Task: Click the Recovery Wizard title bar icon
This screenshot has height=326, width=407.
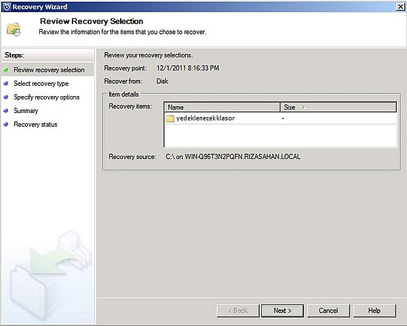Action: pos(6,6)
